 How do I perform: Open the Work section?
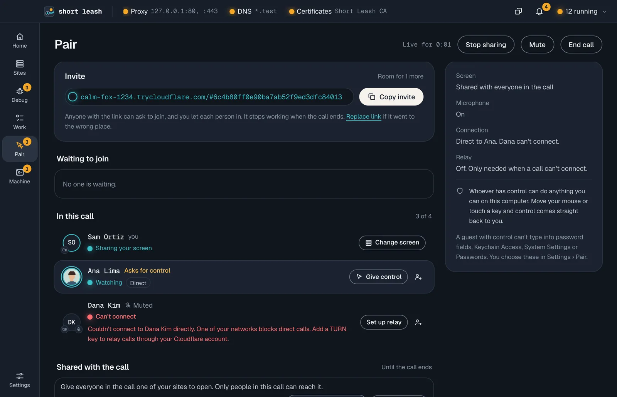point(20,122)
